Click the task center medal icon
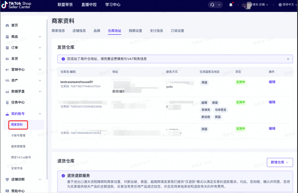298x193 pixels. coord(7,102)
